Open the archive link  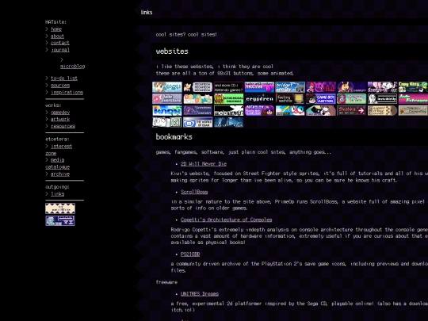60,174
